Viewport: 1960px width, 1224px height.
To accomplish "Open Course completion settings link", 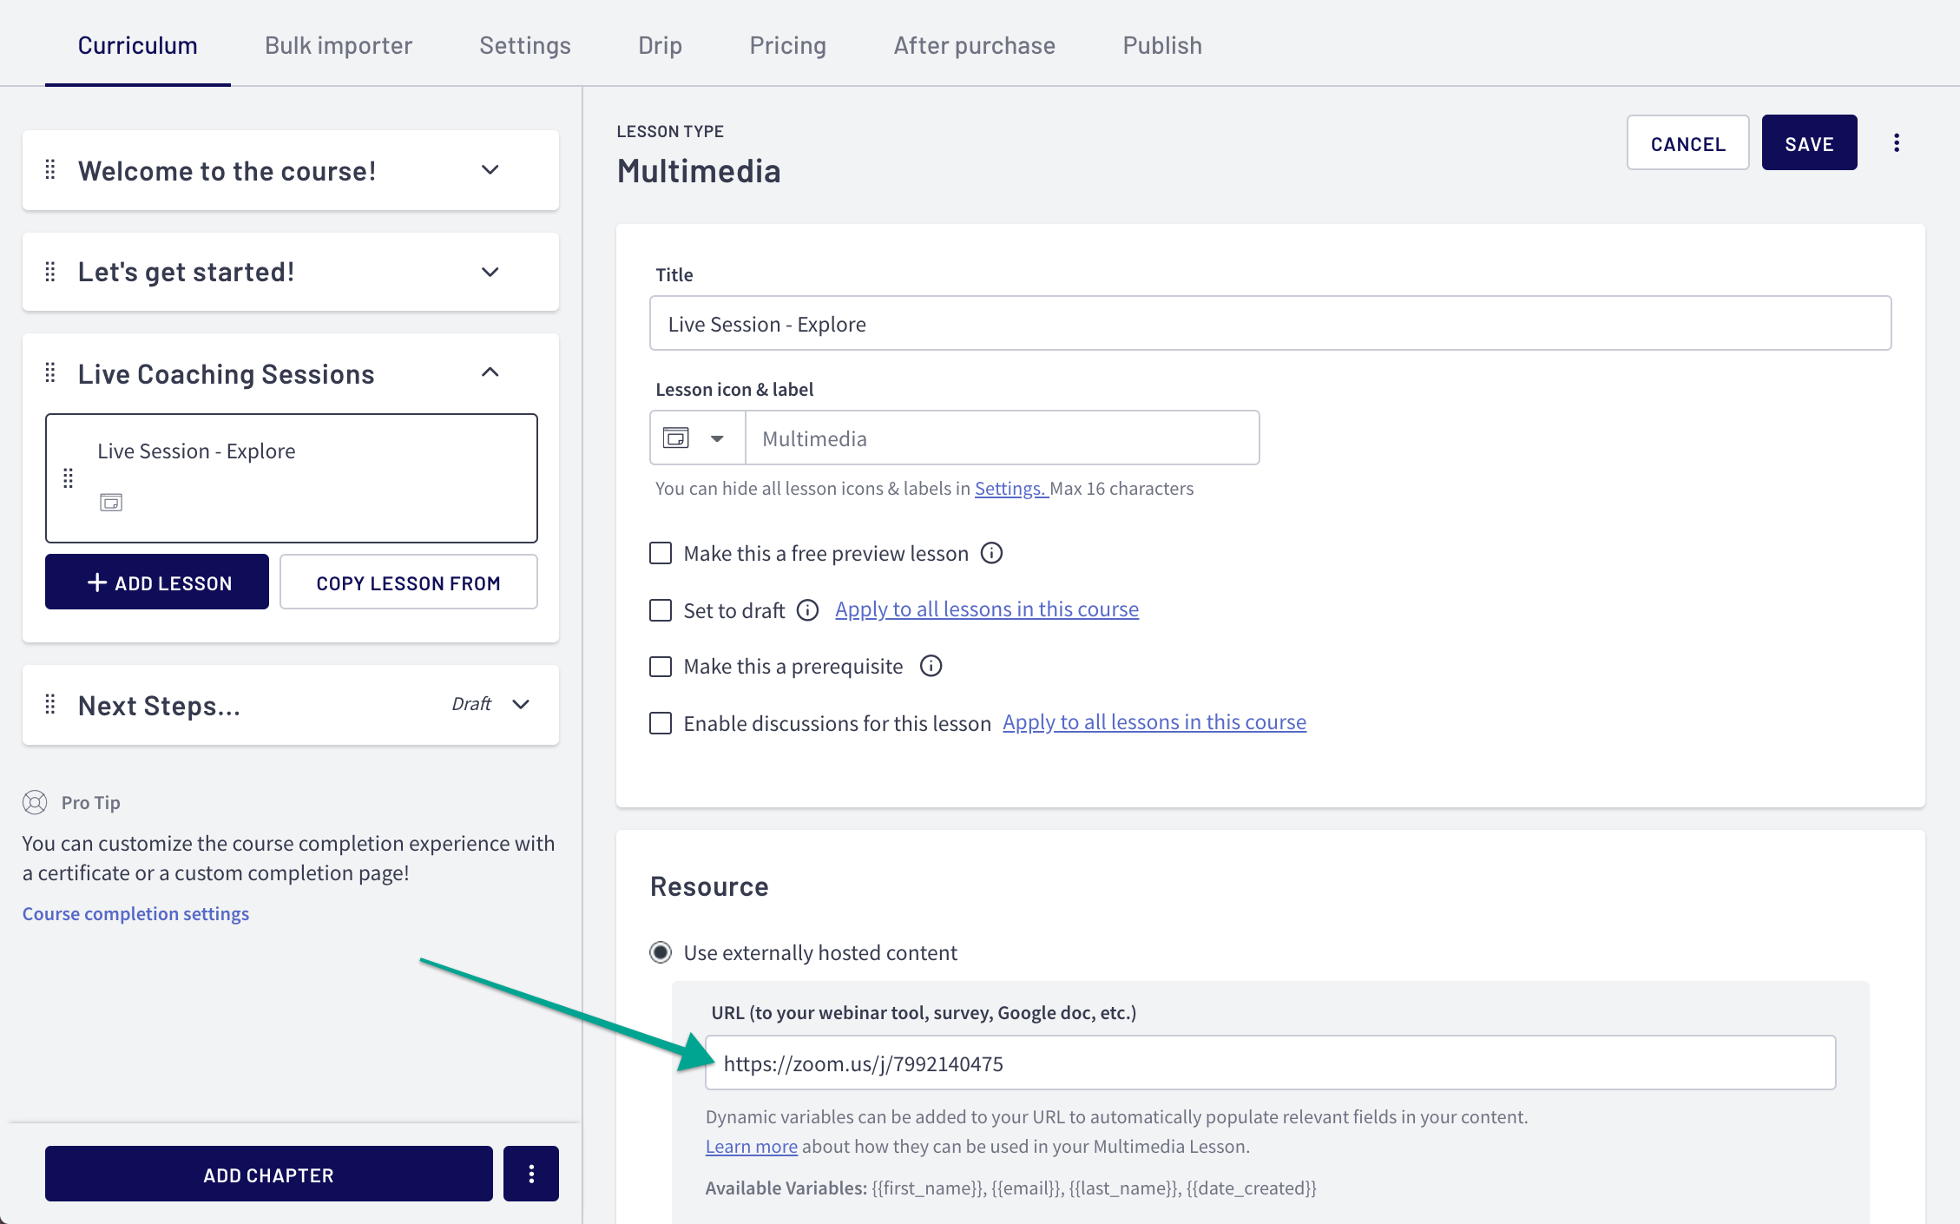I will coord(136,913).
